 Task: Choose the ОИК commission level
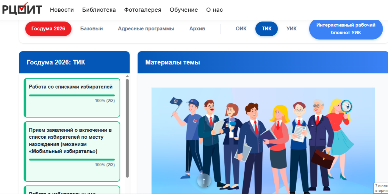(x=241, y=29)
